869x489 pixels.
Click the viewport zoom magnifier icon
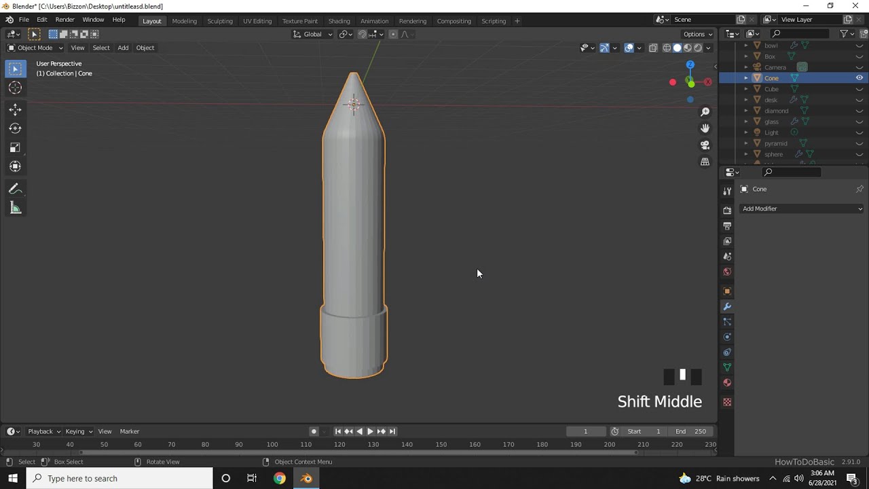point(705,112)
